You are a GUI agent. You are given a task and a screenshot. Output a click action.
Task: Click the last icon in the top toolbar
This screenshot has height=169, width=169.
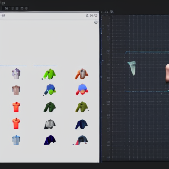(26, 9)
